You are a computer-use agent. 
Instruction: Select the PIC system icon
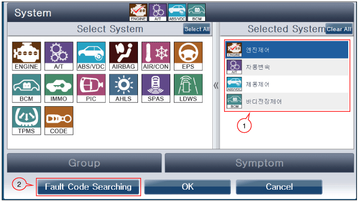pyautogui.click(x=91, y=88)
